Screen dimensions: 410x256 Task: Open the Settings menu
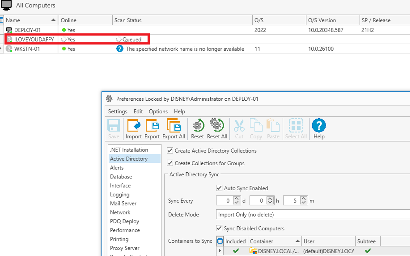coord(118,111)
